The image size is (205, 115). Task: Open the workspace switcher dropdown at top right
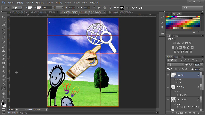tap(193, 8)
